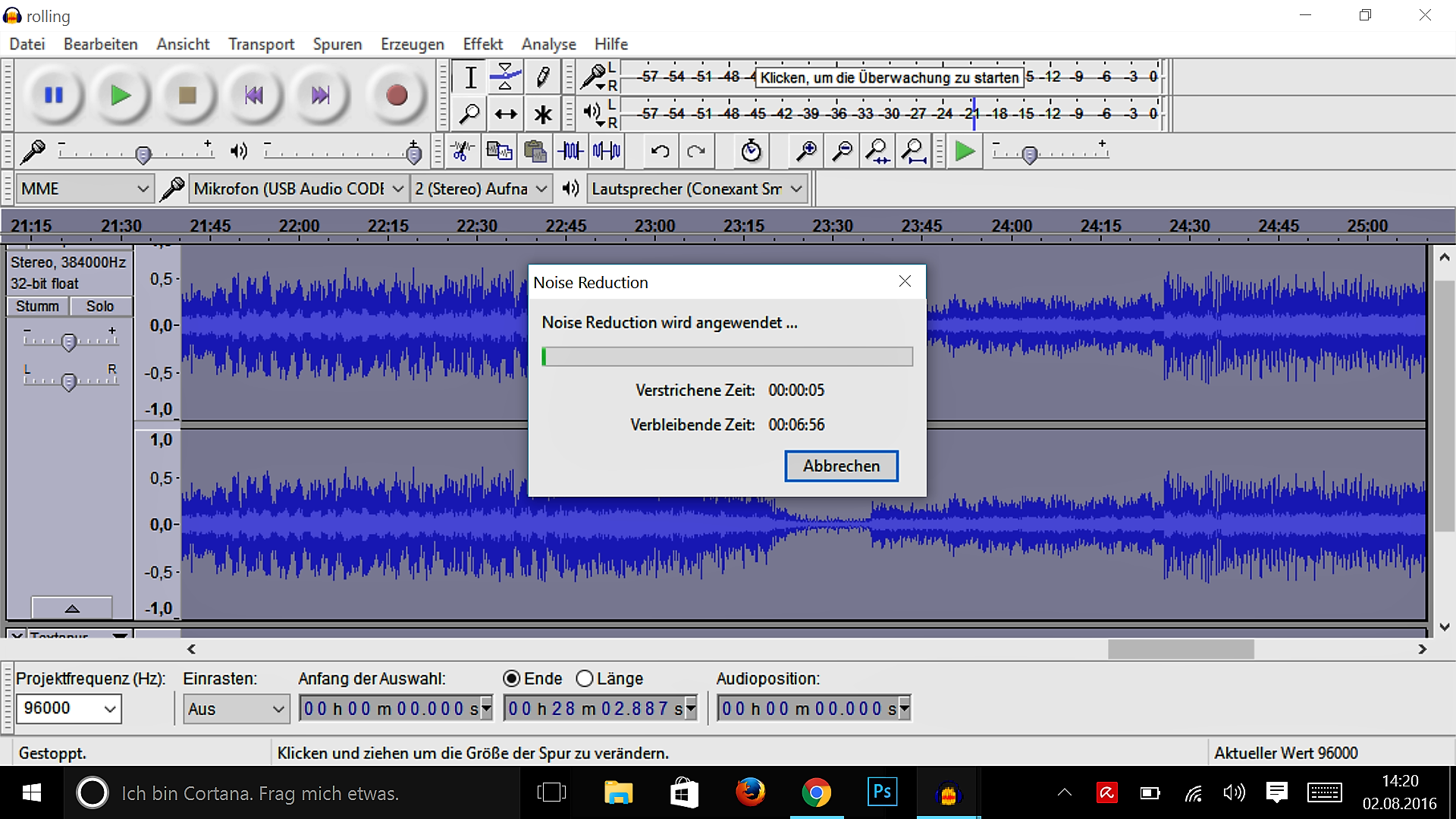Open the Effekt menu
The image size is (1456, 819).
pyautogui.click(x=482, y=44)
